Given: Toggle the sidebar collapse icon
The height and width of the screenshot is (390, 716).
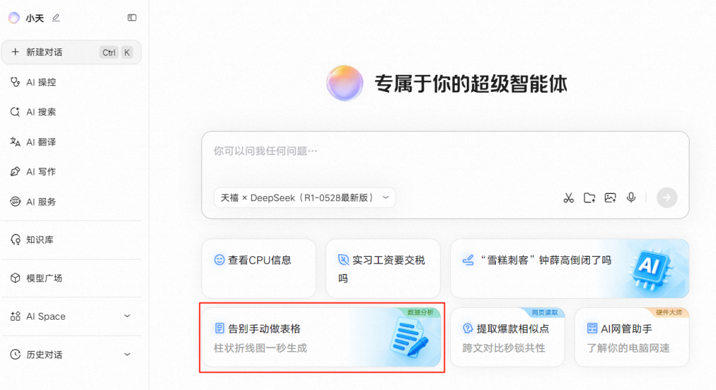Looking at the screenshot, I should (131, 18).
